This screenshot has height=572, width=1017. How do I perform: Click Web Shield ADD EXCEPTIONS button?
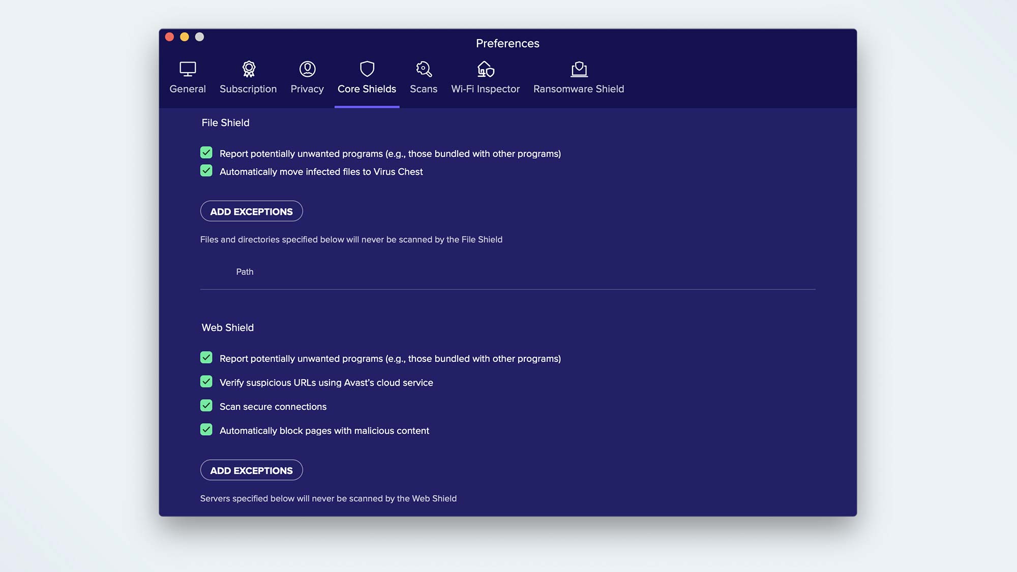pyautogui.click(x=251, y=470)
